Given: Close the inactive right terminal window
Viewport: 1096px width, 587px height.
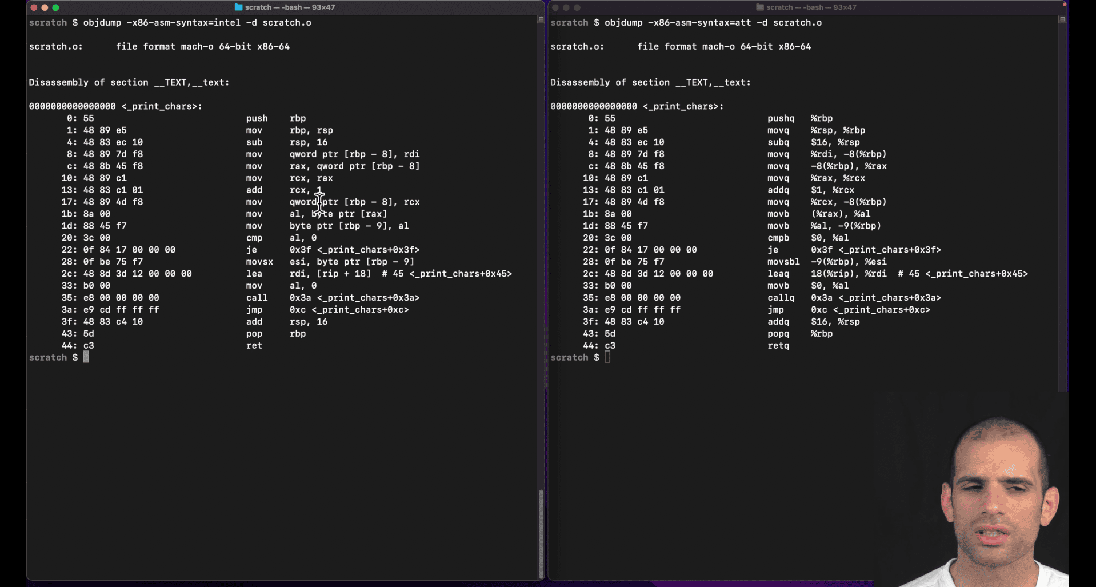Looking at the screenshot, I should tap(555, 7).
